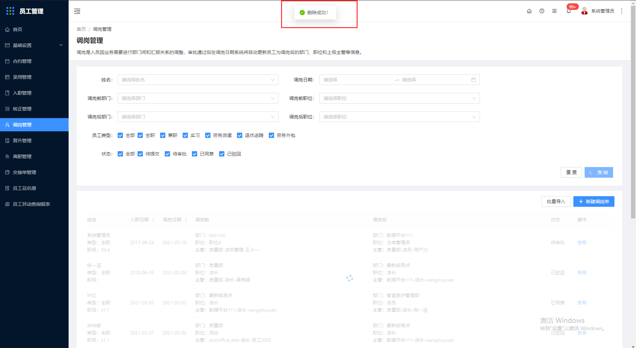This screenshot has width=636, height=348.
Task: Go to home via top-right house icon
Action: tap(529, 11)
